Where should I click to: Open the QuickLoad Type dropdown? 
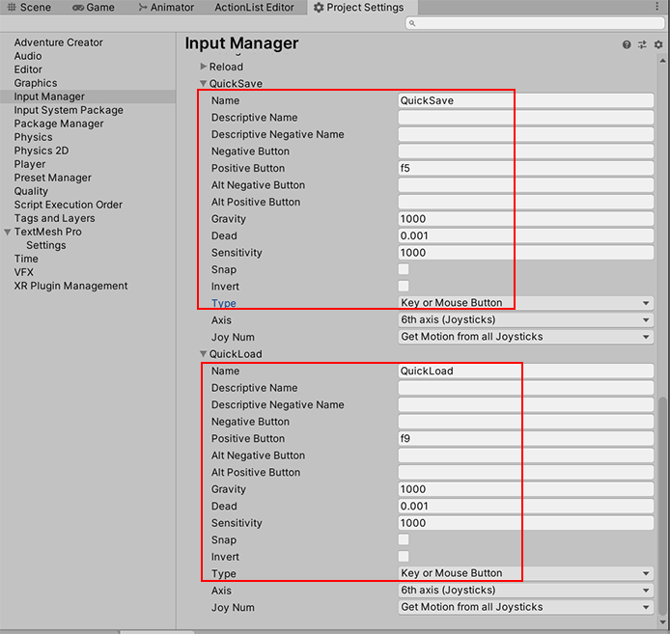[x=525, y=573]
